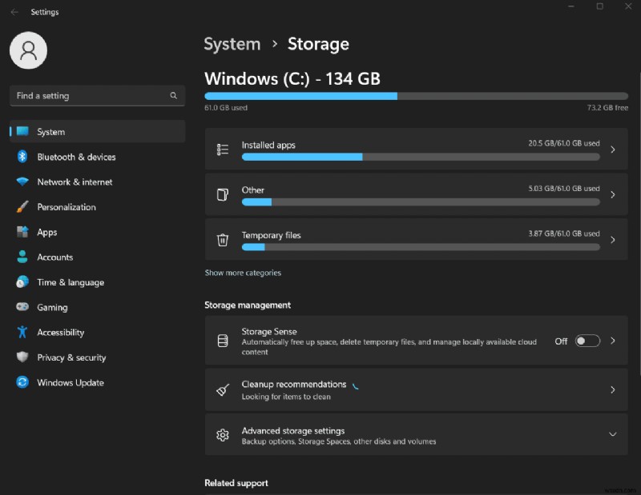Screen dimensions: 641x495
Task: Click the Accounts person icon
Action: [22, 257]
